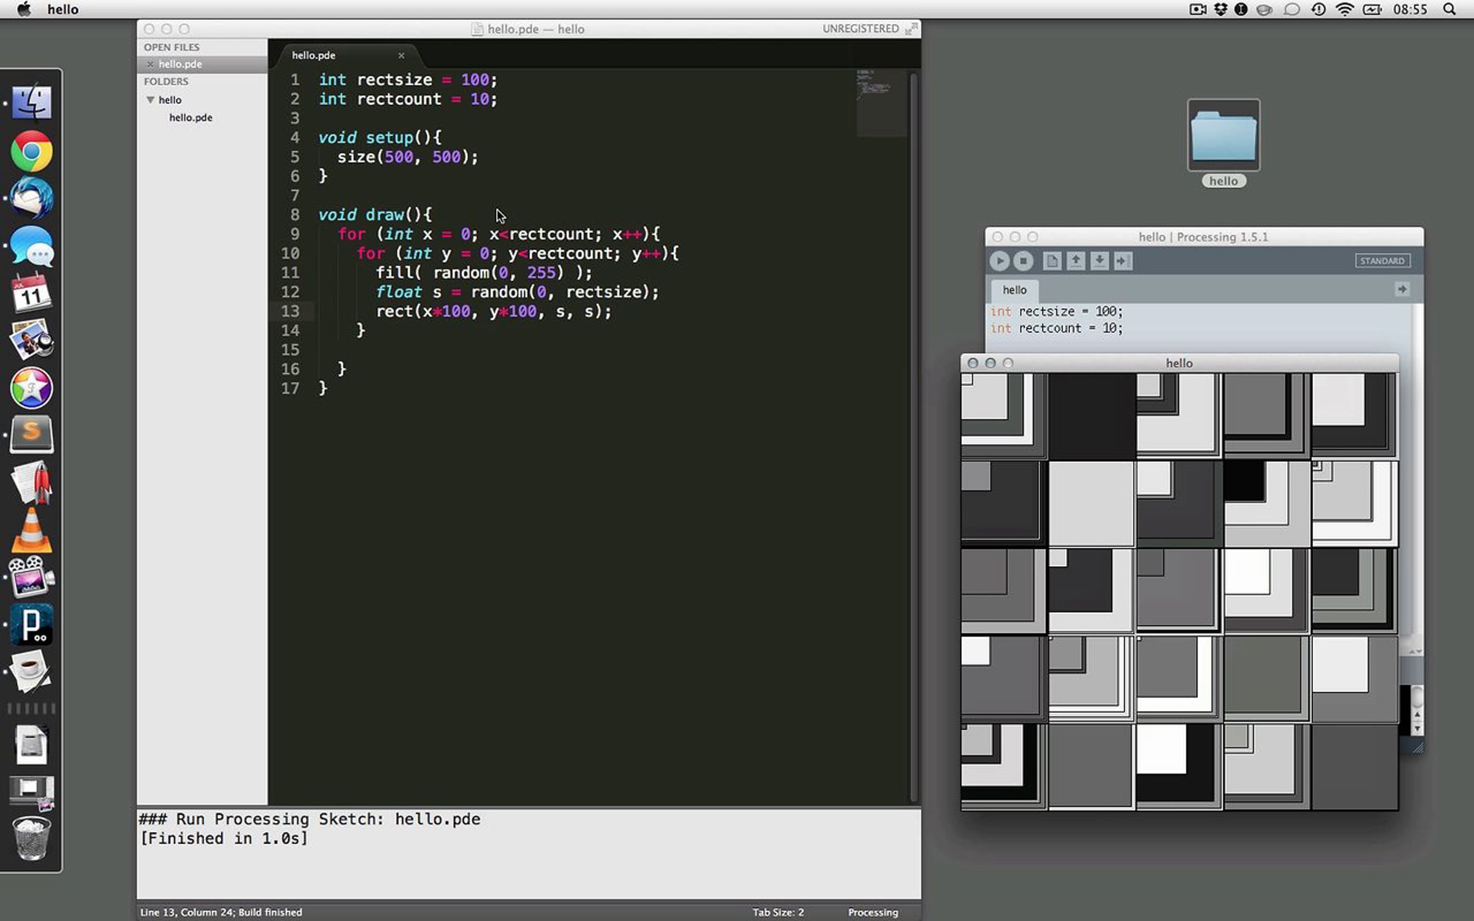The height and width of the screenshot is (921, 1474).
Task: Click the New sketch icon in Processing
Action: click(1052, 261)
